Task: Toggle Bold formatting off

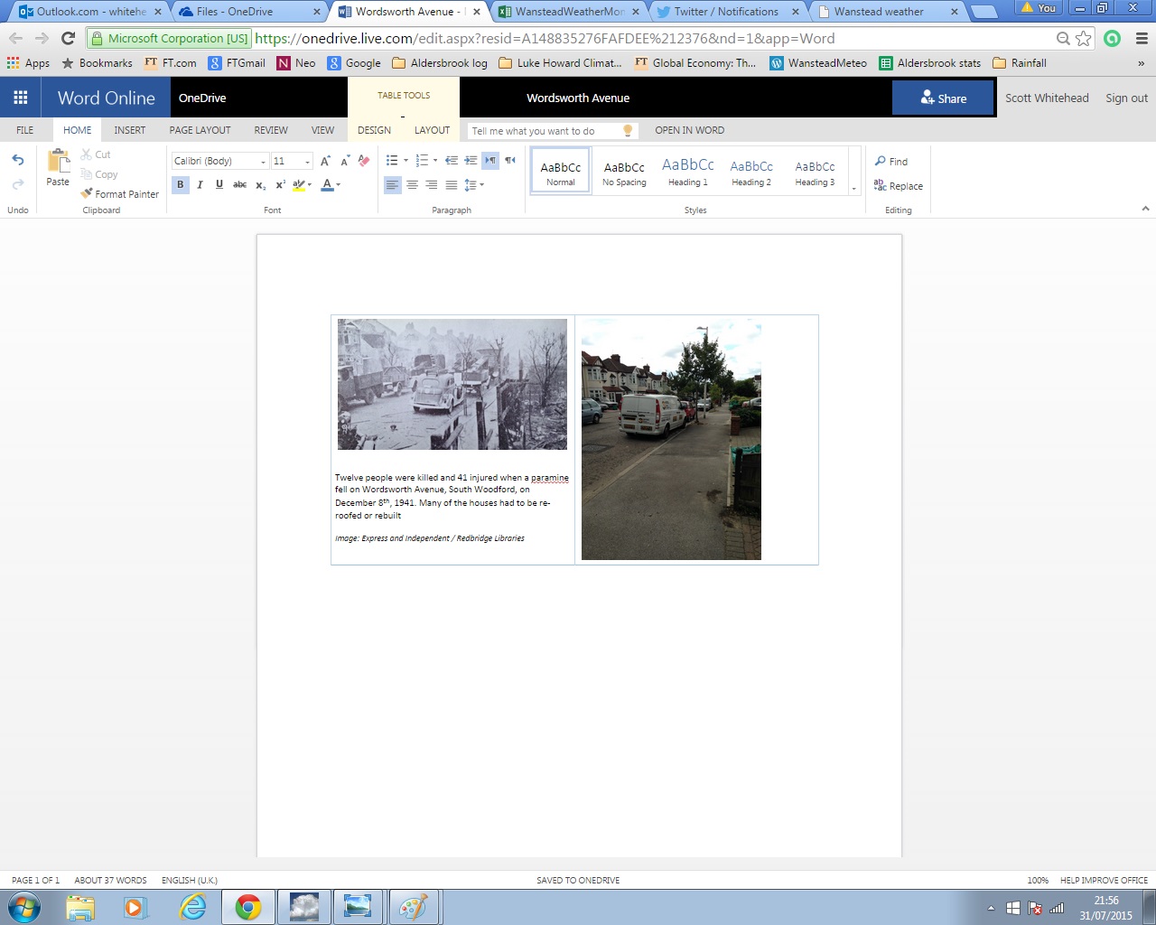Action: (x=181, y=185)
